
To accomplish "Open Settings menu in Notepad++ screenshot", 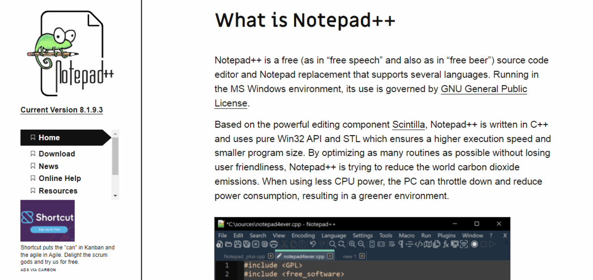I will [363, 236].
